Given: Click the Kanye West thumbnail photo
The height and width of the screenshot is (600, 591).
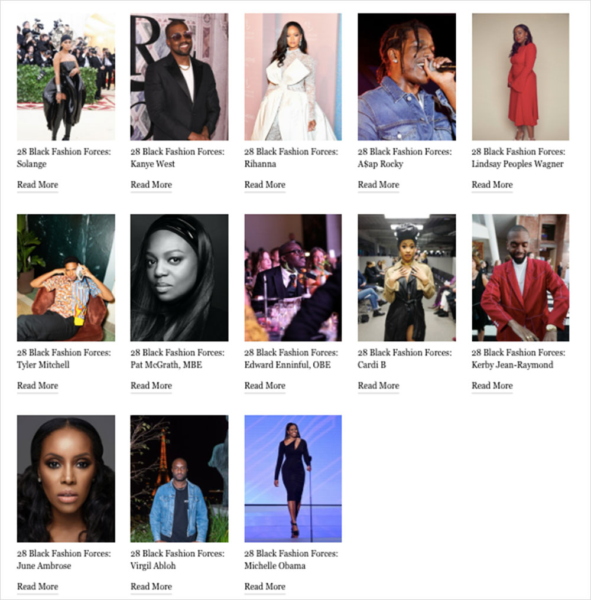Looking at the screenshot, I should pyautogui.click(x=179, y=77).
